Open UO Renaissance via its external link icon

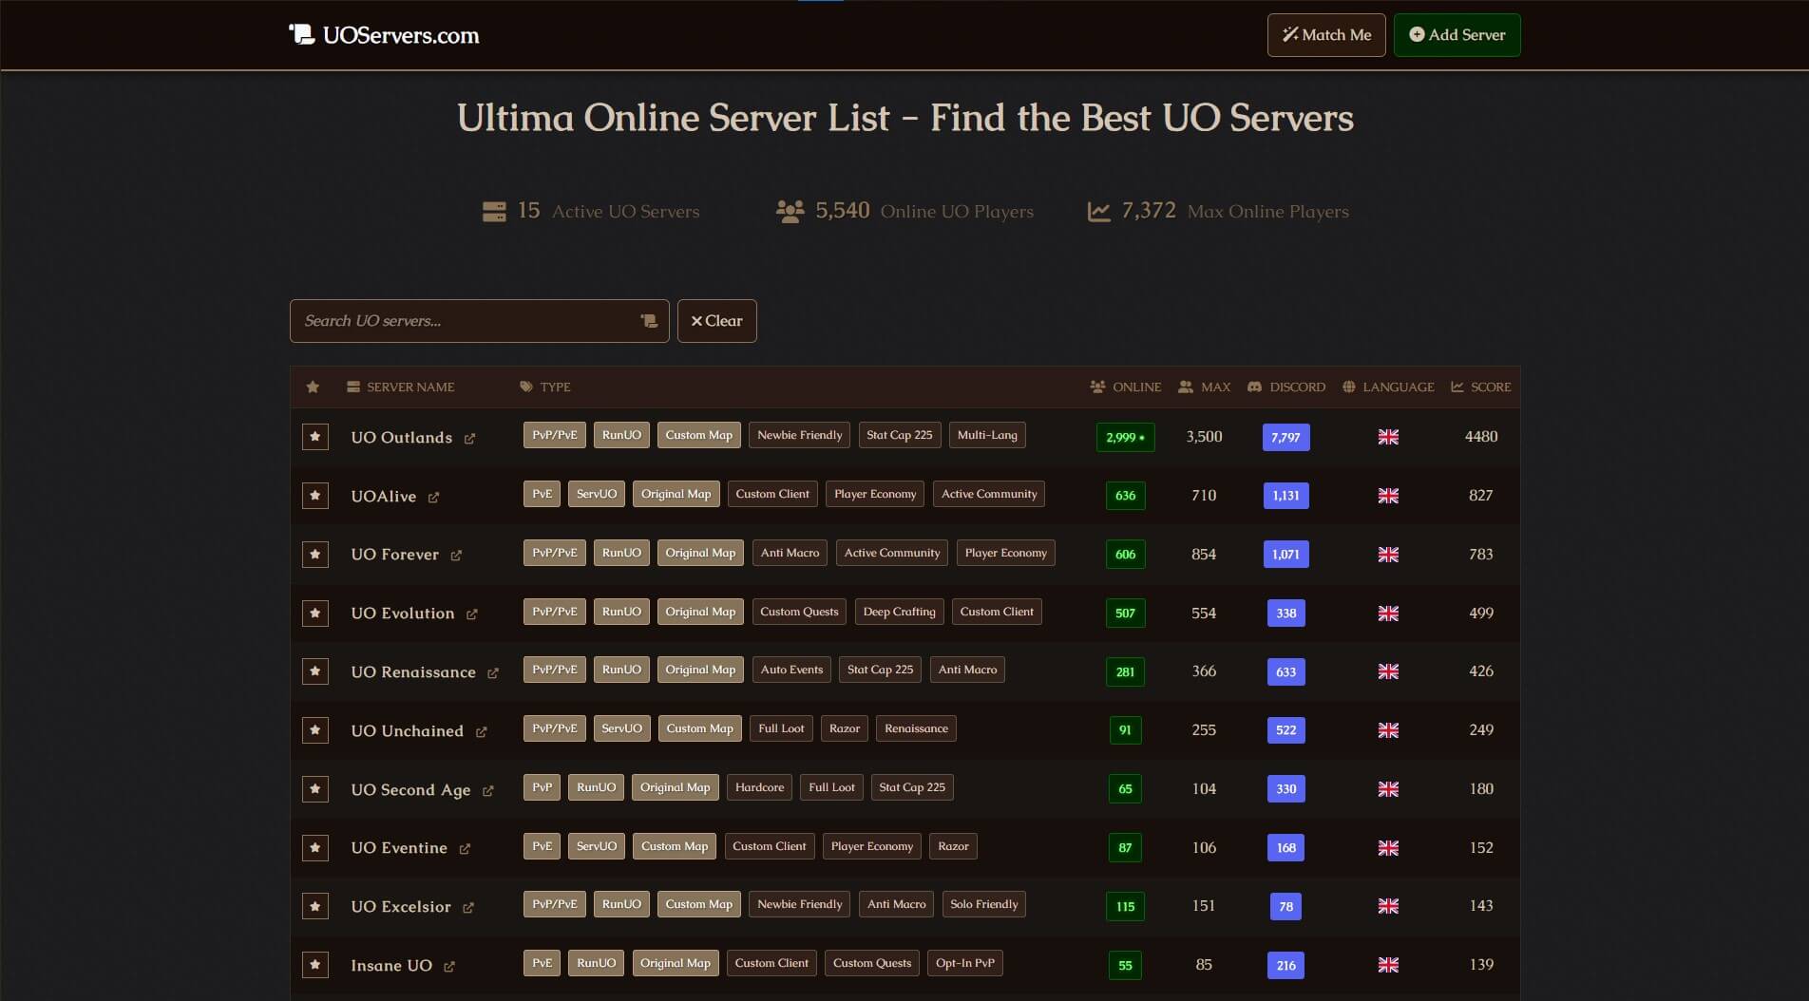click(x=493, y=672)
